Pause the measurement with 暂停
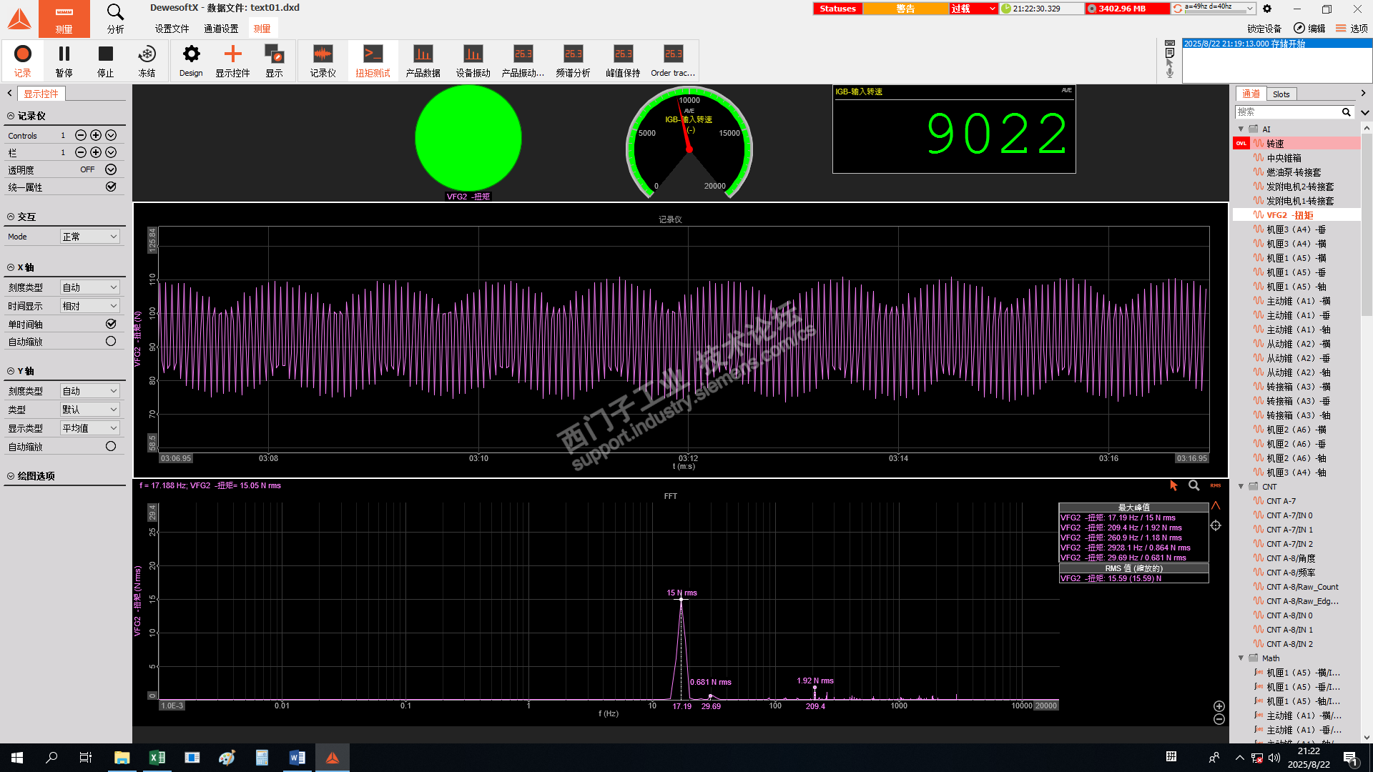Image resolution: width=1373 pixels, height=772 pixels. [64, 54]
